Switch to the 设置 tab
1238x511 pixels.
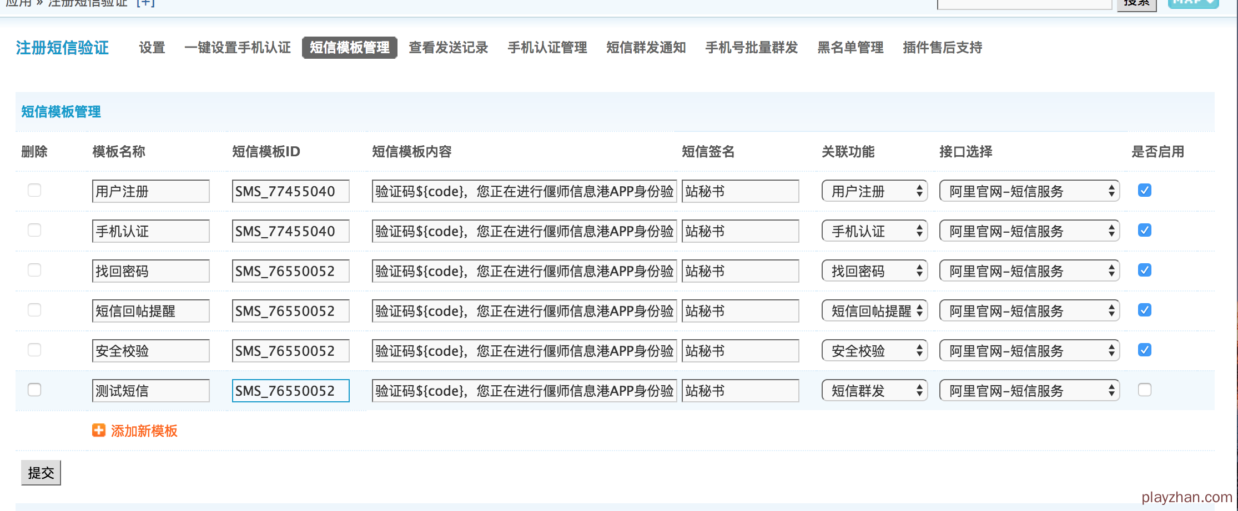[x=152, y=48]
